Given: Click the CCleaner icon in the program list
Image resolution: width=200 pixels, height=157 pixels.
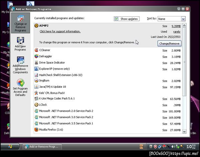Looking at the screenshot, I should tap(36, 50).
